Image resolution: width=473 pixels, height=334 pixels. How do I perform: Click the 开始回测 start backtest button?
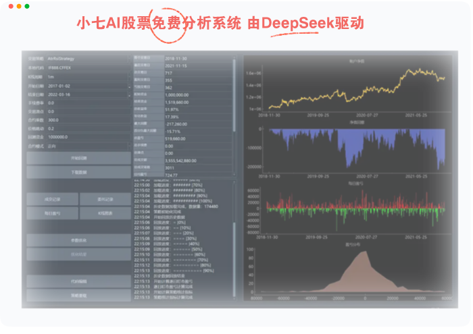pos(78,158)
